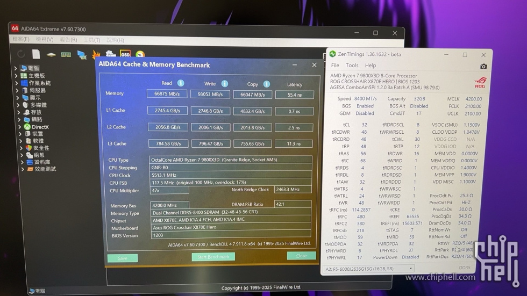Click the tRFC (ns) 114.2857 value
This screenshot has height=296, width=527.
(361, 210)
